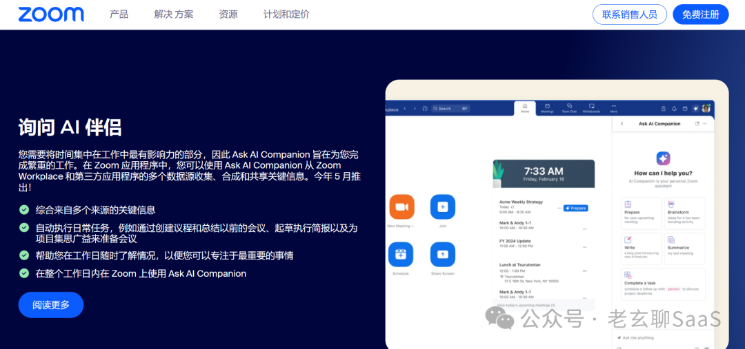Open the More tab in Zoom app

point(614,108)
